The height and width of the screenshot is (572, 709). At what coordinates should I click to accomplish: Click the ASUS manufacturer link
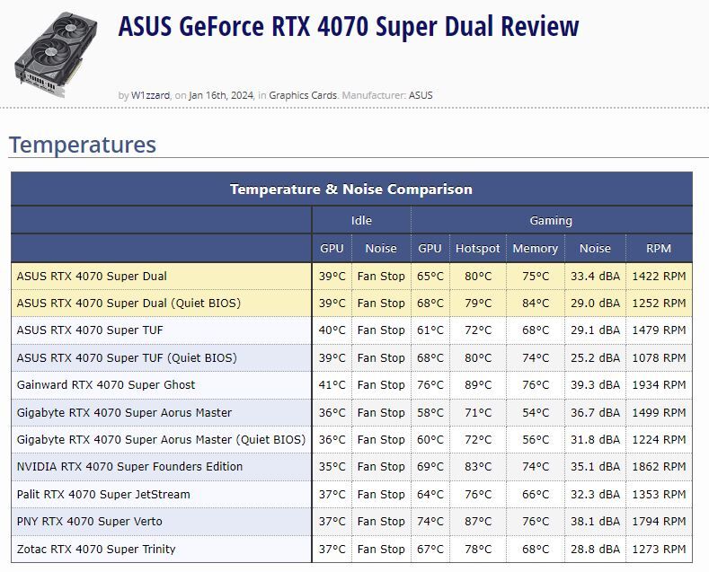click(x=421, y=95)
